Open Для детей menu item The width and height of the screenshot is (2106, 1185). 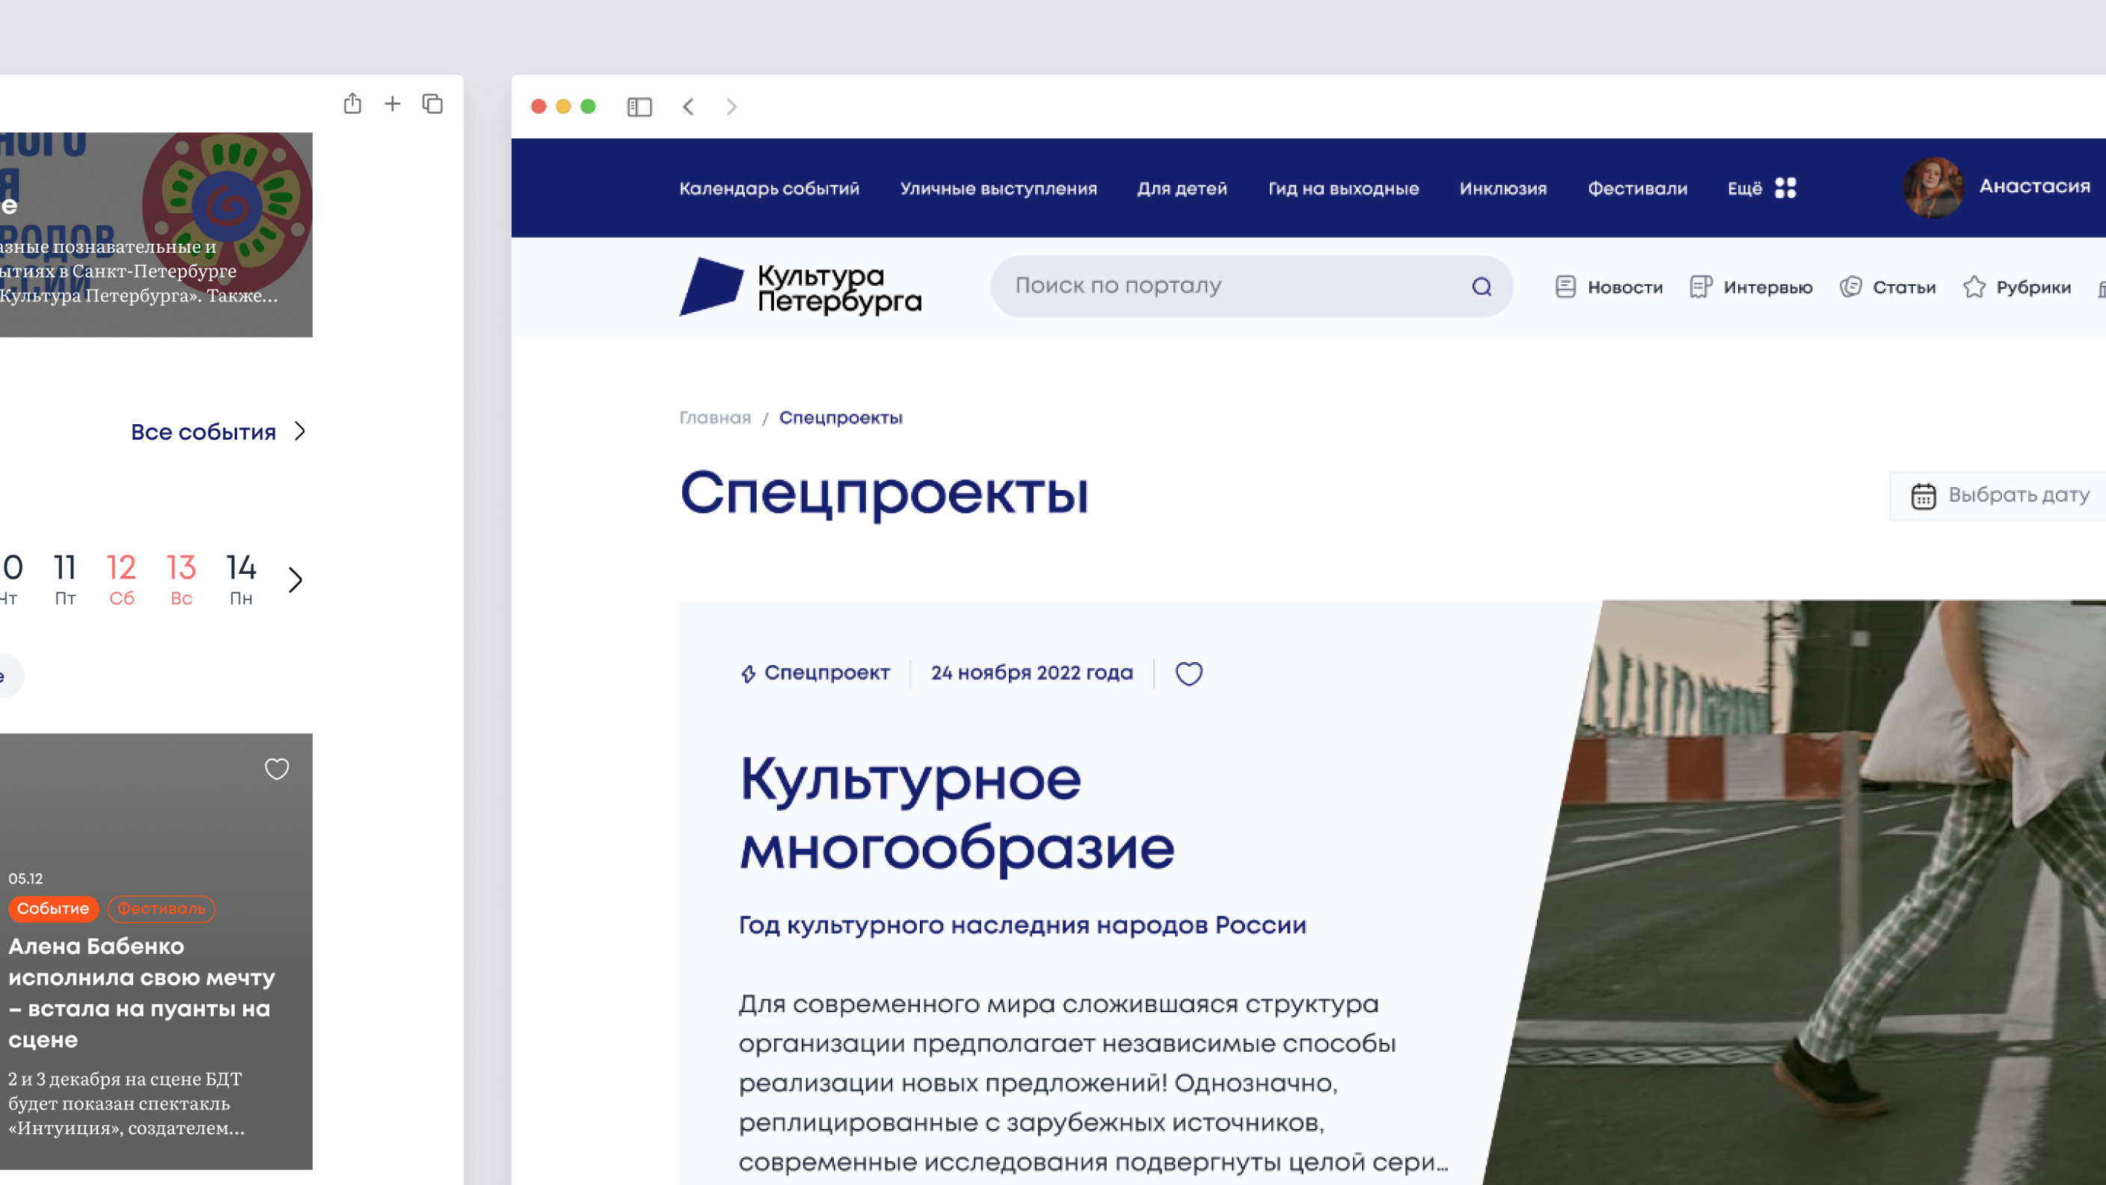[x=1182, y=189]
